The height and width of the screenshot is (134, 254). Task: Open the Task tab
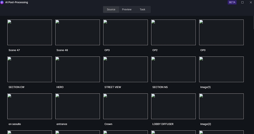142,10
